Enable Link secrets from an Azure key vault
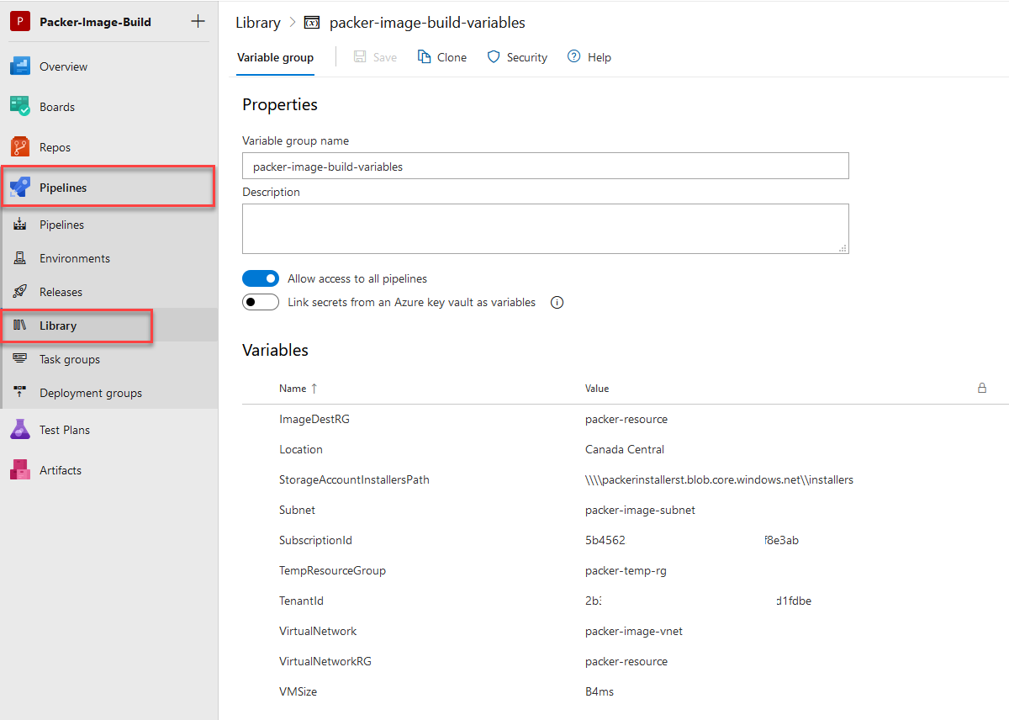Viewport: 1009px width, 720px height. (x=261, y=301)
